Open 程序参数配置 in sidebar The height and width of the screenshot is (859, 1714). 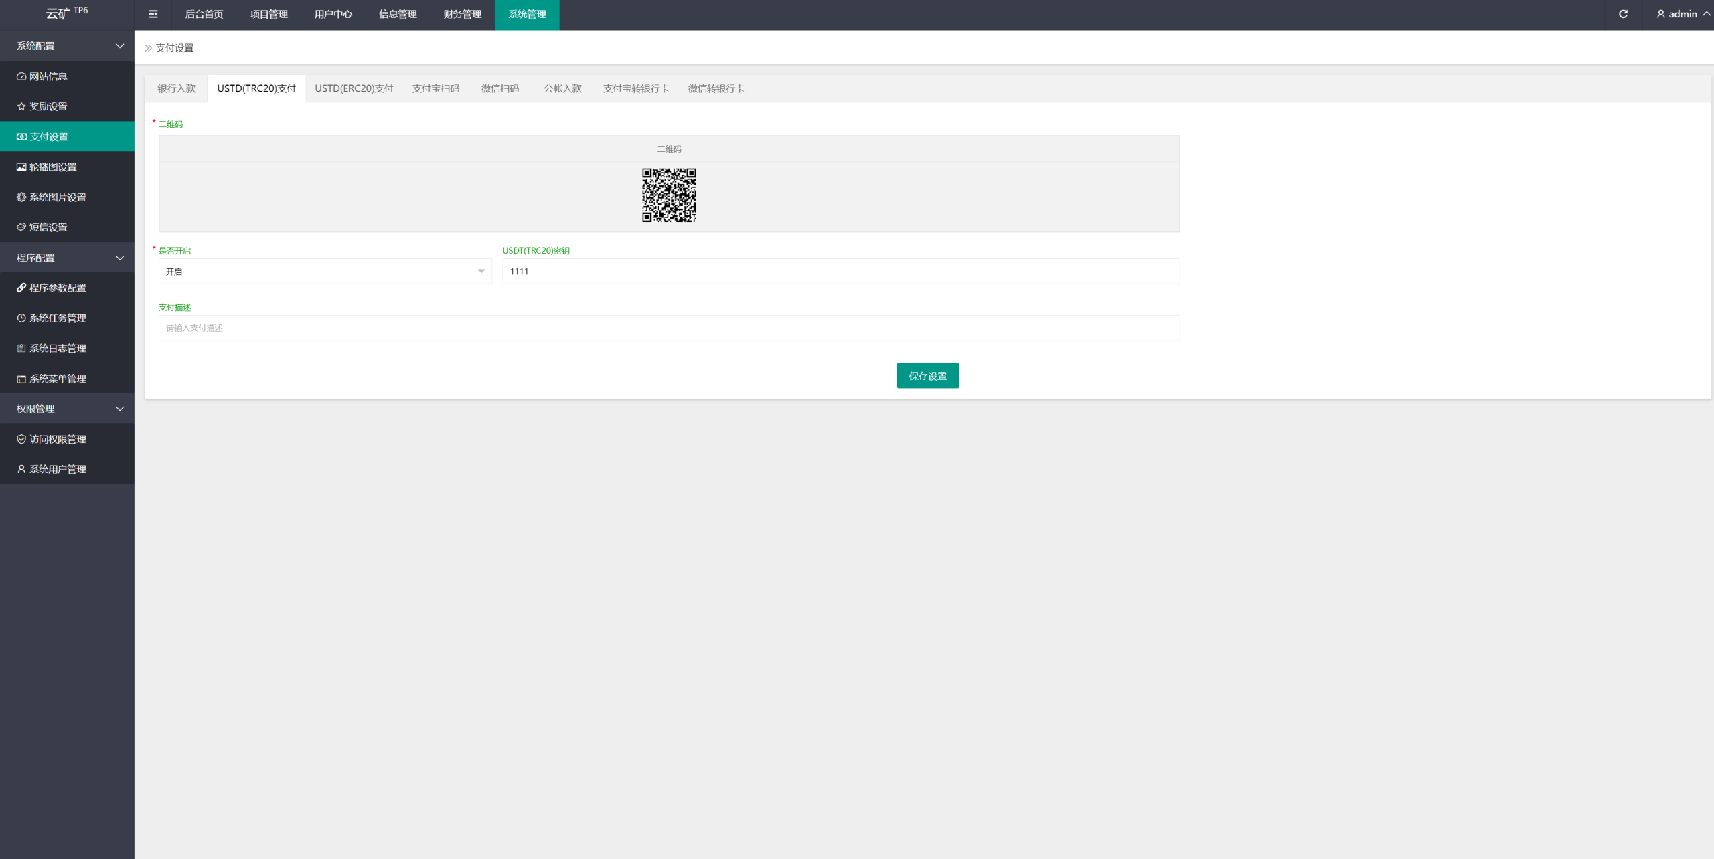(58, 288)
